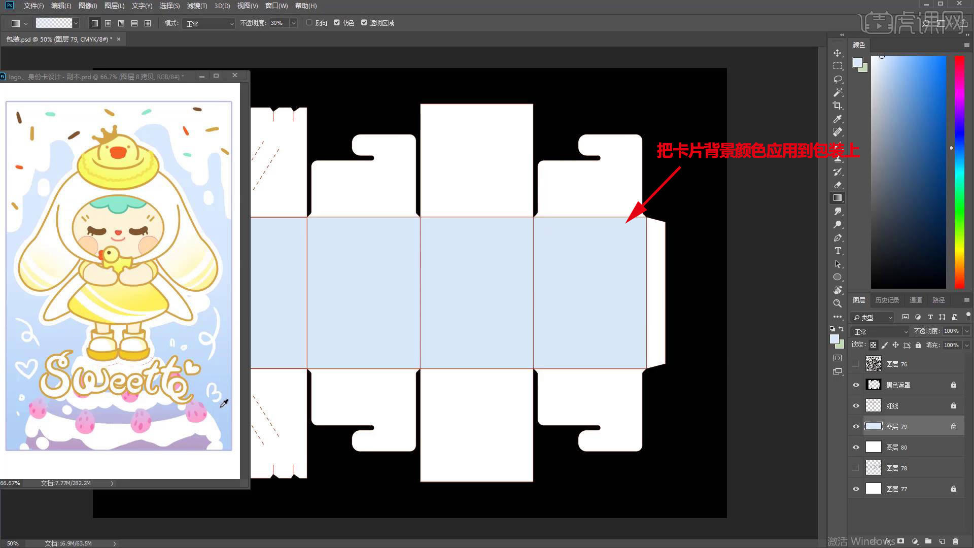
Task: Open the layer blend mode 正常 dropdown
Action: click(881, 331)
